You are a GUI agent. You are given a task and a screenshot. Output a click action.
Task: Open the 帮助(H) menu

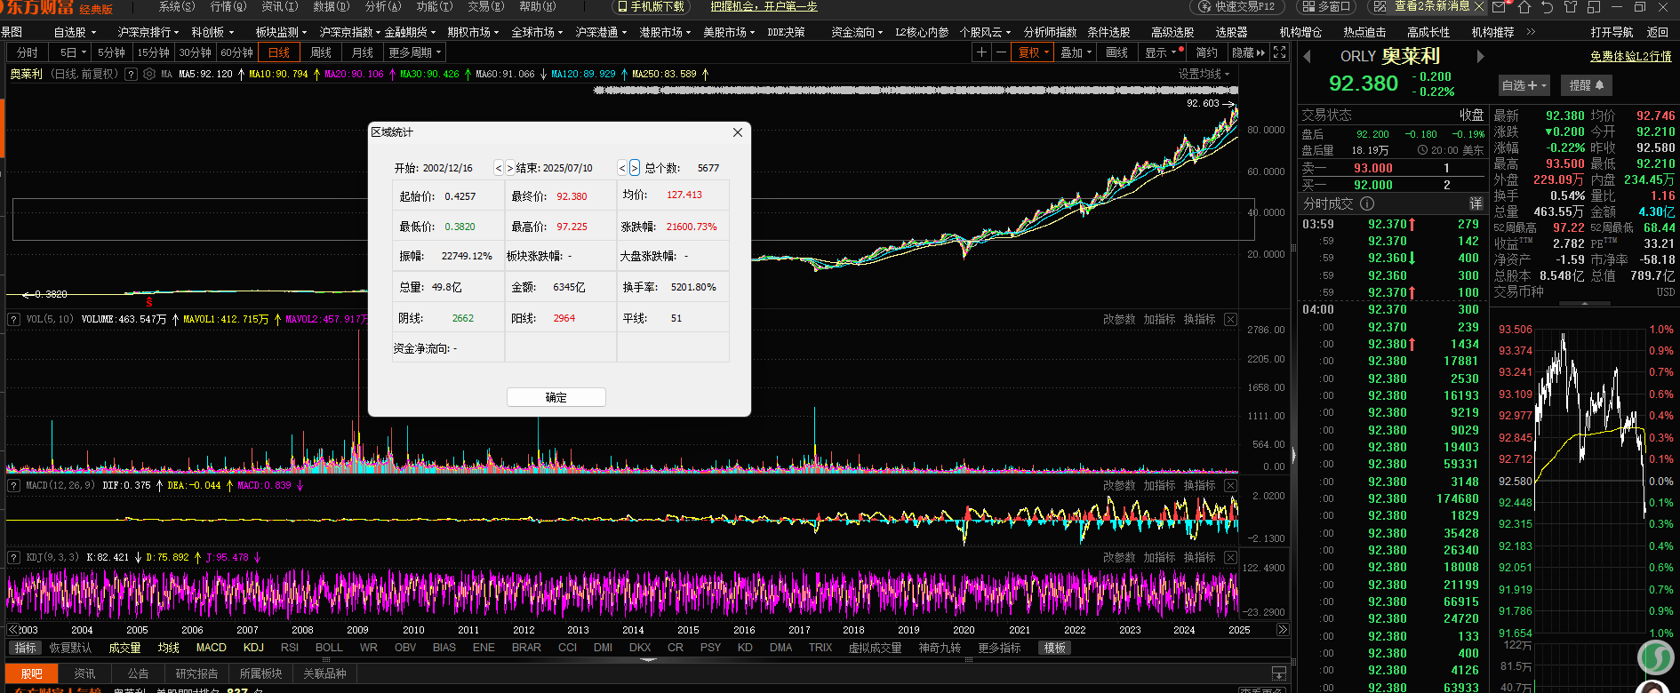tap(538, 6)
